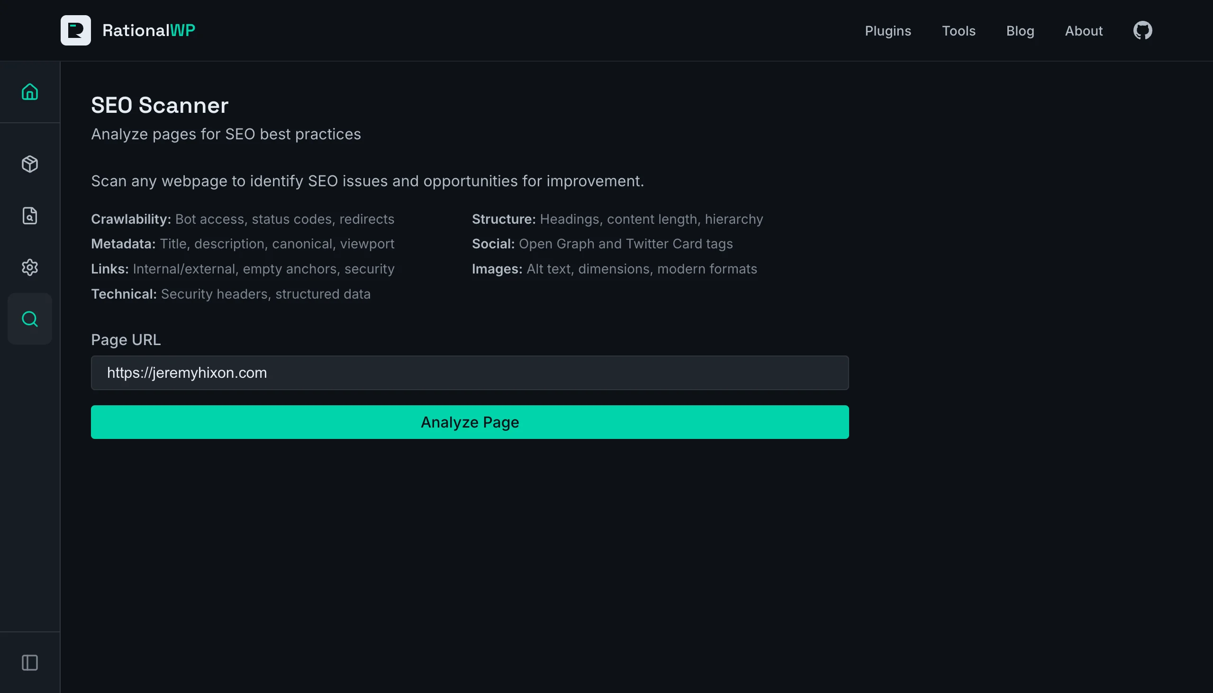Click the RationalWP wordmark to go home
Viewport: 1213px width, 693px height.
[149, 30]
